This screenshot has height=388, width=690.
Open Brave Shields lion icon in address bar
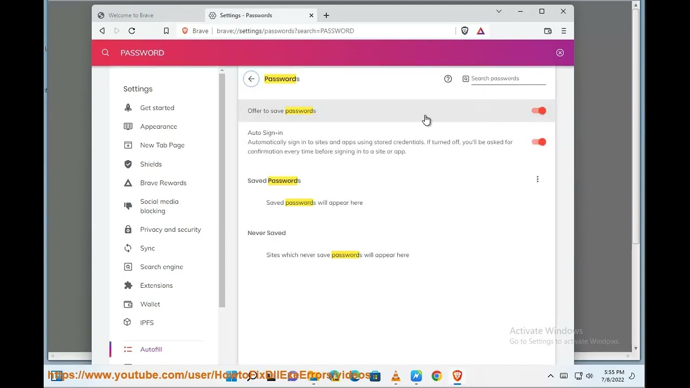click(x=465, y=31)
